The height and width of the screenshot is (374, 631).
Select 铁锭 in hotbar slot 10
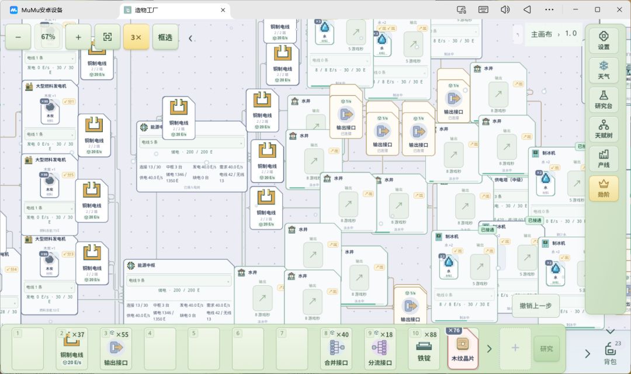[x=424, y=348]
